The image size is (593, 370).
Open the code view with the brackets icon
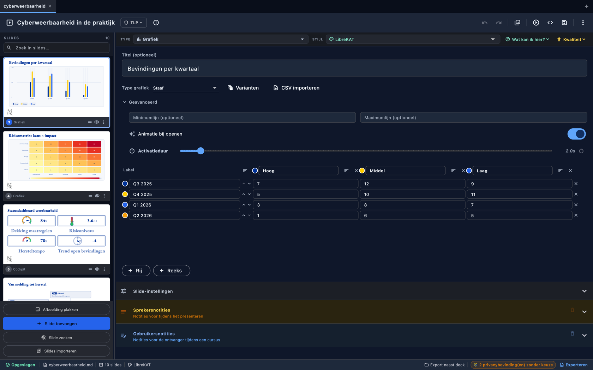(550, 23)
